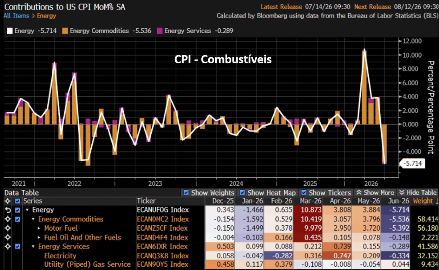Screen dimensions: 439x270
Task: Toggle the select-all checkbox next to Series header
Action: (x=18, y=201)
